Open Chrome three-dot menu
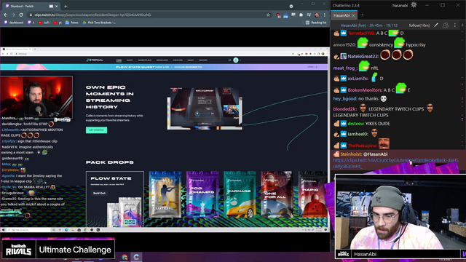466x262 pixels. tap(325, 15)
